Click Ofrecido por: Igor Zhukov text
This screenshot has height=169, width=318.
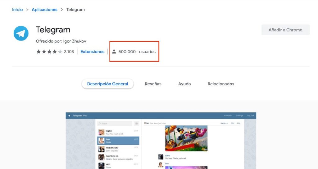tap(61, 41)
